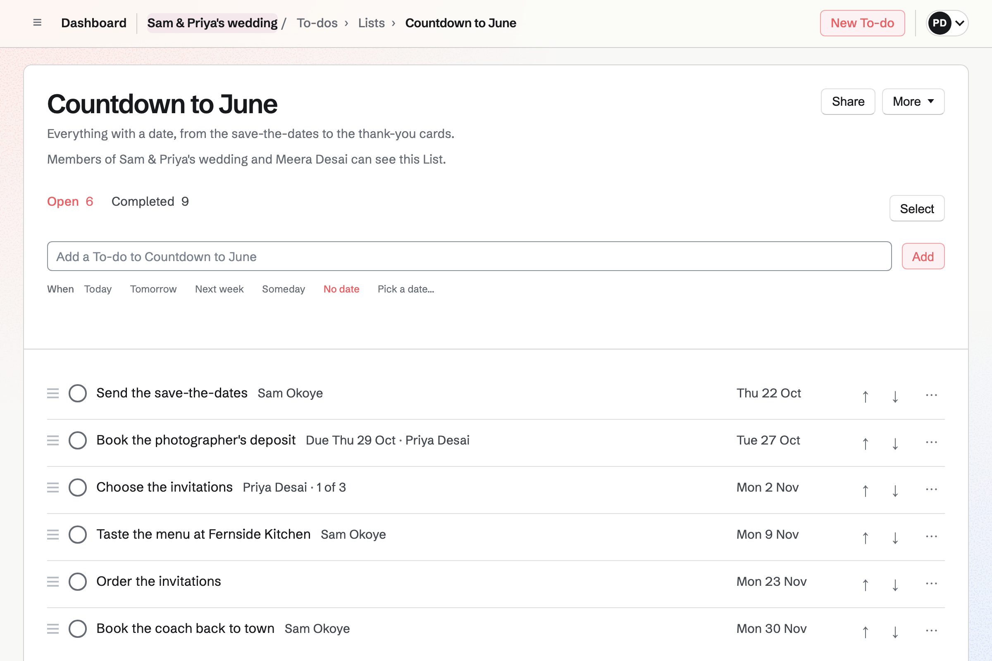Click the New To-do button
Viewport: 992px width, 661px height.
(862, 23)
